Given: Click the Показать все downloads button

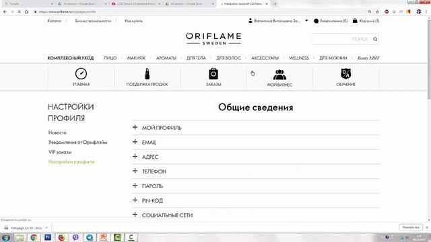Looking at the screenshot, I should (411, 227).
